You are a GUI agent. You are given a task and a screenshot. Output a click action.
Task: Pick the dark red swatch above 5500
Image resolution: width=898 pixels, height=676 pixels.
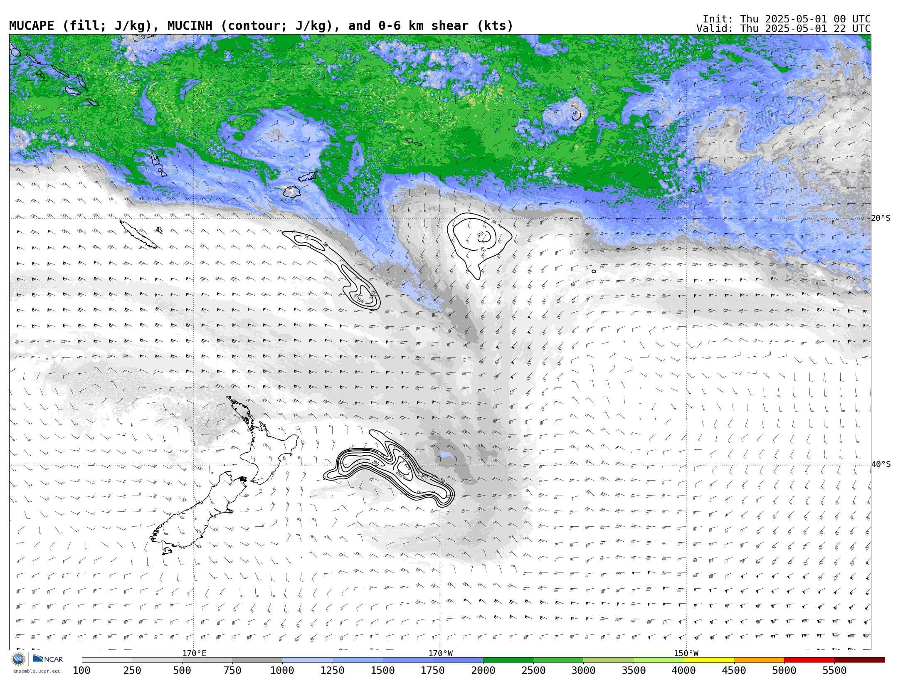pyautogui.click(x=859, y=660)
